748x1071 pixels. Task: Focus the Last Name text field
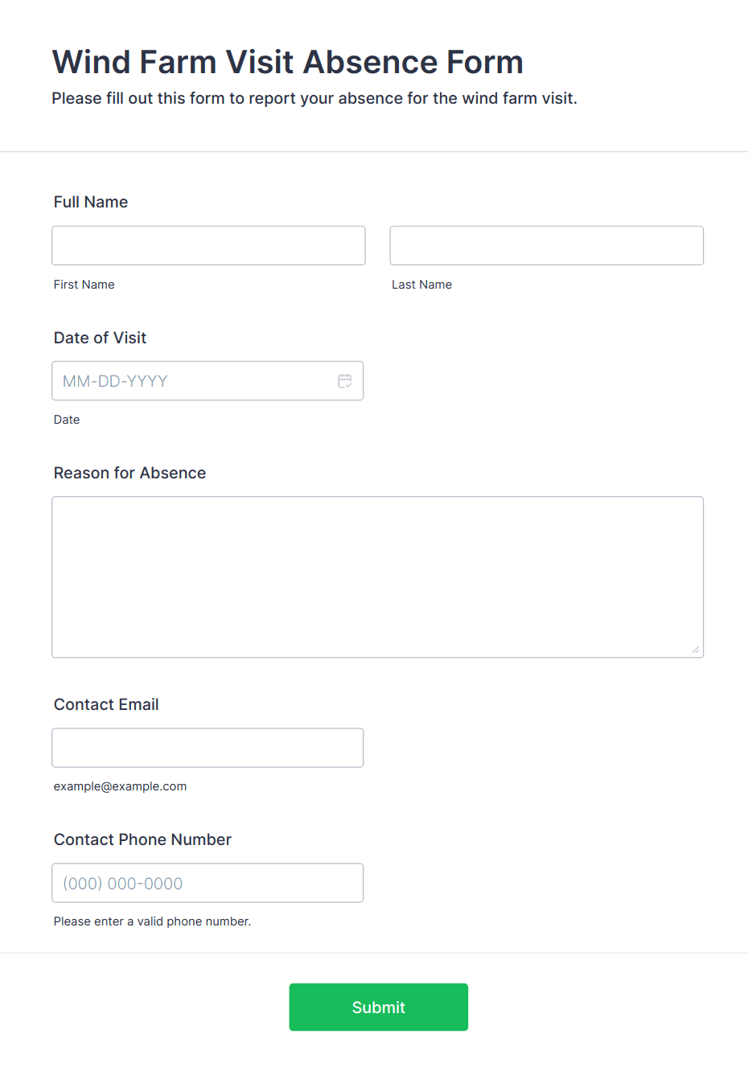pyautogui.click(x=546, y=245)
